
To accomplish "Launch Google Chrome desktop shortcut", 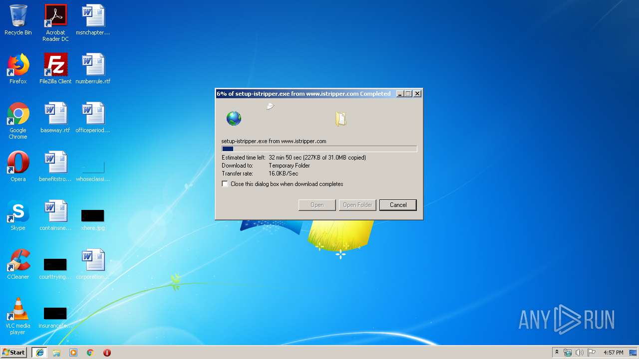I will [x=18, y=121].
